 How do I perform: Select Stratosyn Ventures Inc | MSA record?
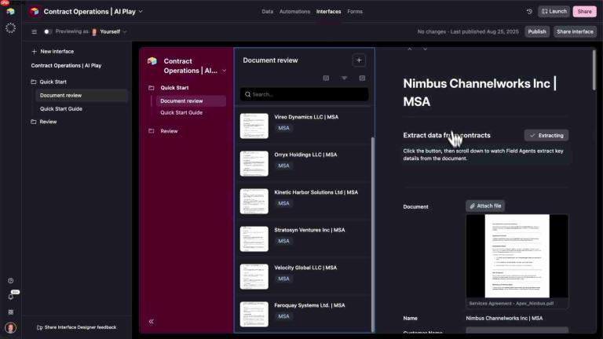(303, 239)
